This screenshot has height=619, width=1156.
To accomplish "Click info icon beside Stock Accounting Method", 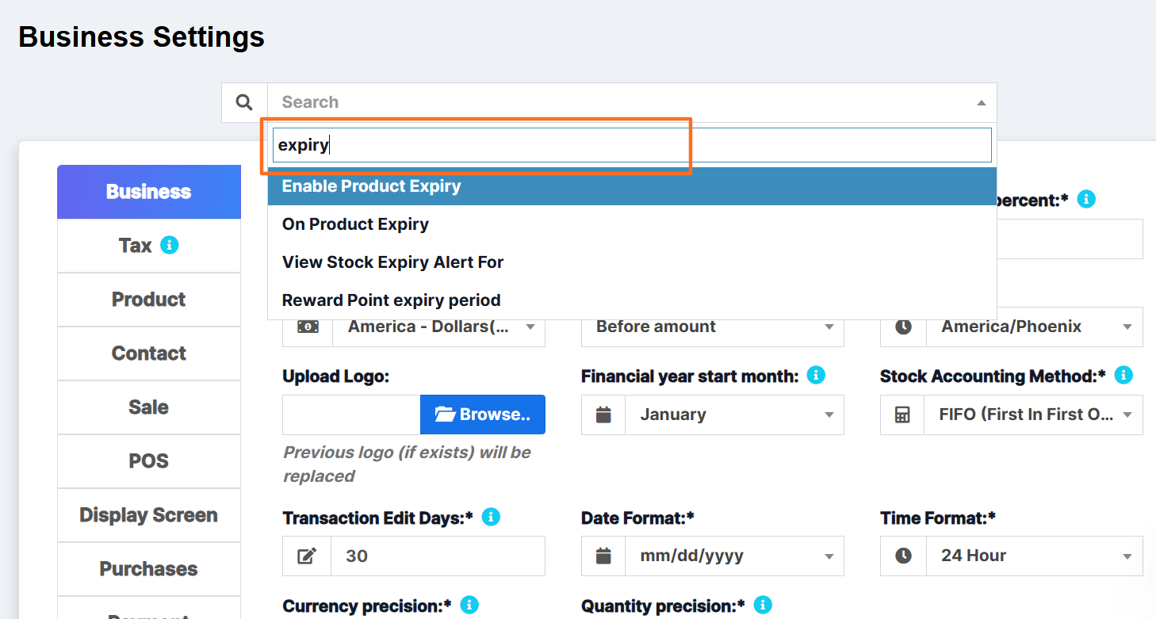I will coord(1123,376).
